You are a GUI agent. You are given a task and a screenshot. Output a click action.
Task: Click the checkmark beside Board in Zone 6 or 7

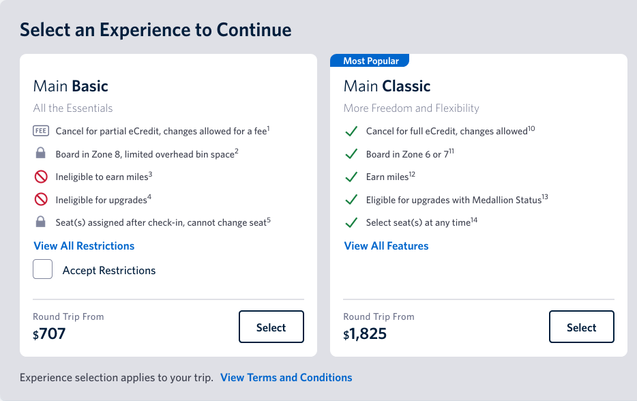pos(351,154)
